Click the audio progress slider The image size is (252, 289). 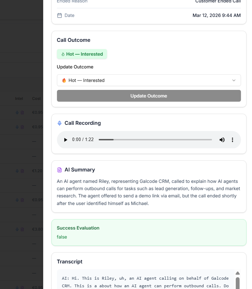pos(155,140)
